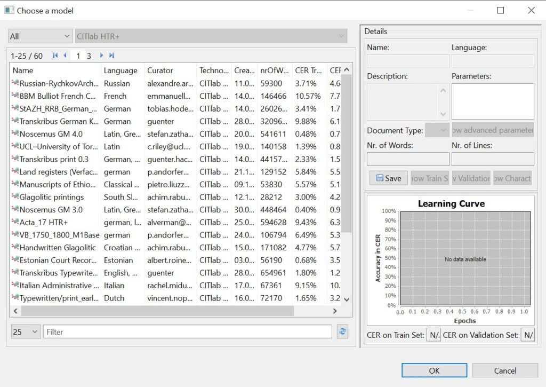The width and height of the screenshot is (546, 387).
Task: Click the CER on Train Set value box
Action: click(x=433, y=335)
